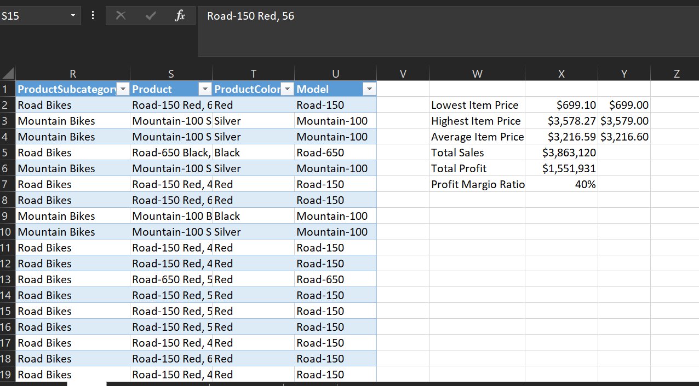Click into the formula bar text
The width and height of the screenshot is (699, 386).
coord(448,31)
